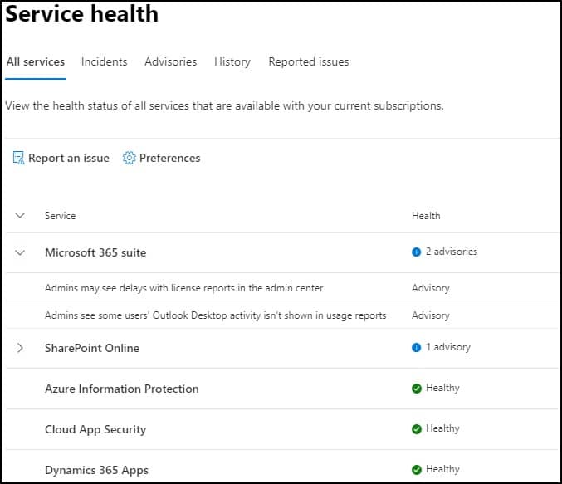Expand the SharePoint Online row

click(x=20, y=348)
